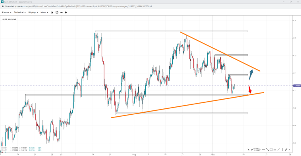The image size is (301, 156).
Task: Select the fan lines drawing tool
Action: click(260, 150)
